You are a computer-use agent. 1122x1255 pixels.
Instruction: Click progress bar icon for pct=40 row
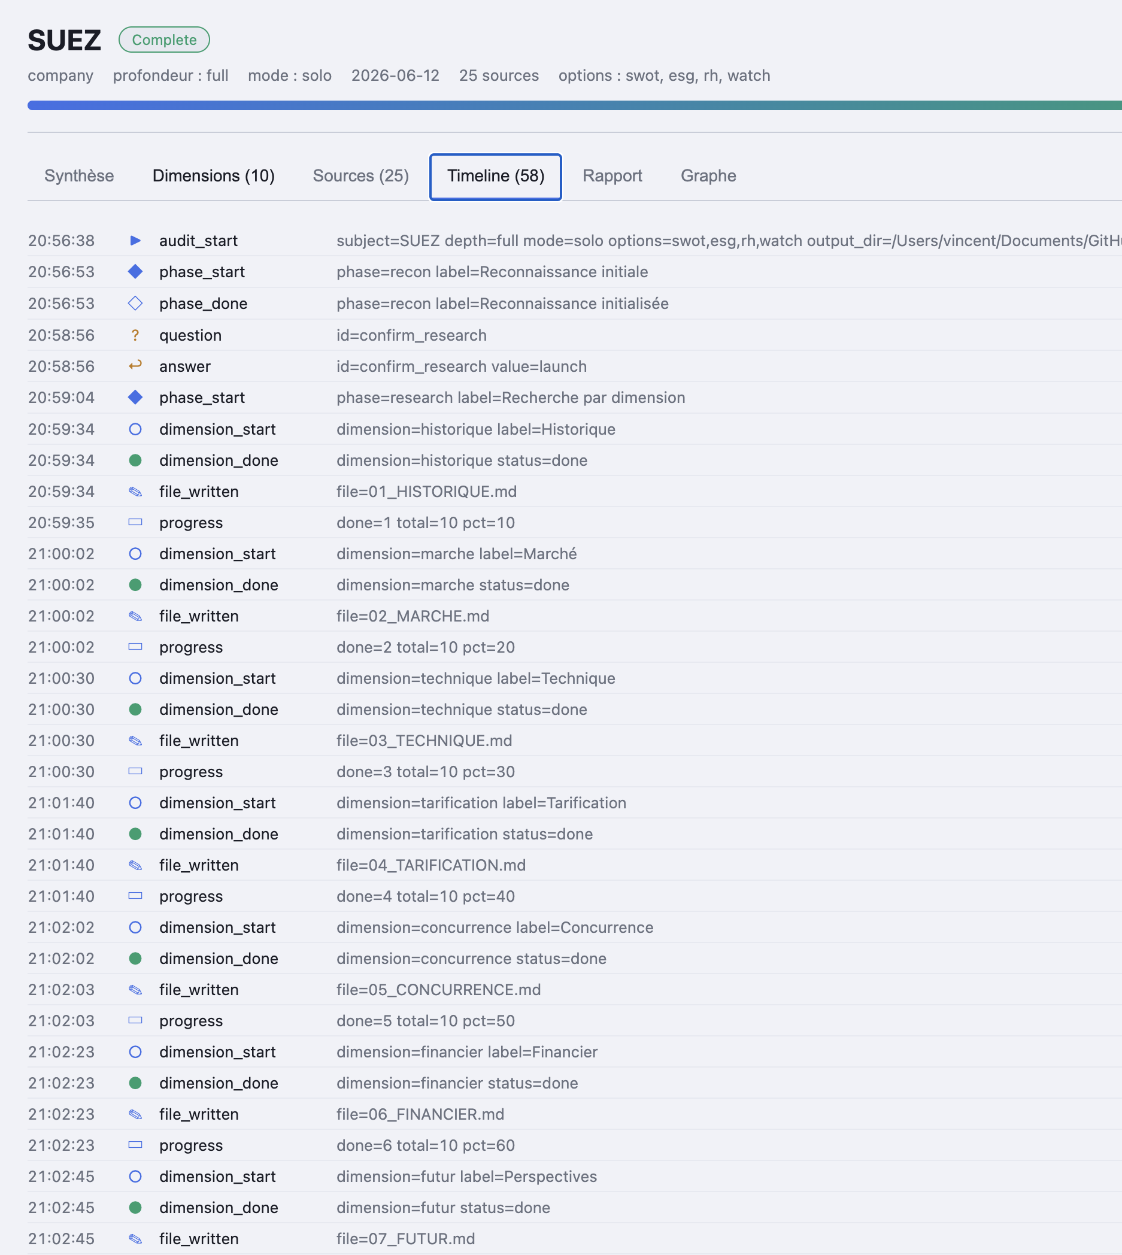[136, 896]
